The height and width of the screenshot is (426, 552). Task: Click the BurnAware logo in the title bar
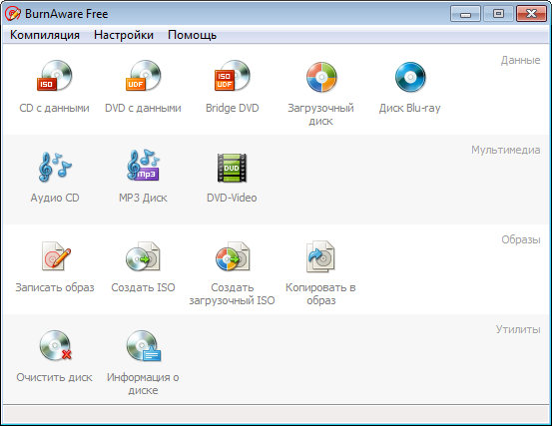pos(13,14)
